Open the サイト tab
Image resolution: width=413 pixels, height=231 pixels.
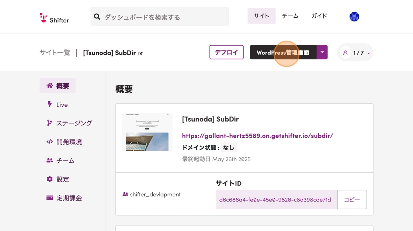point(261,16)
